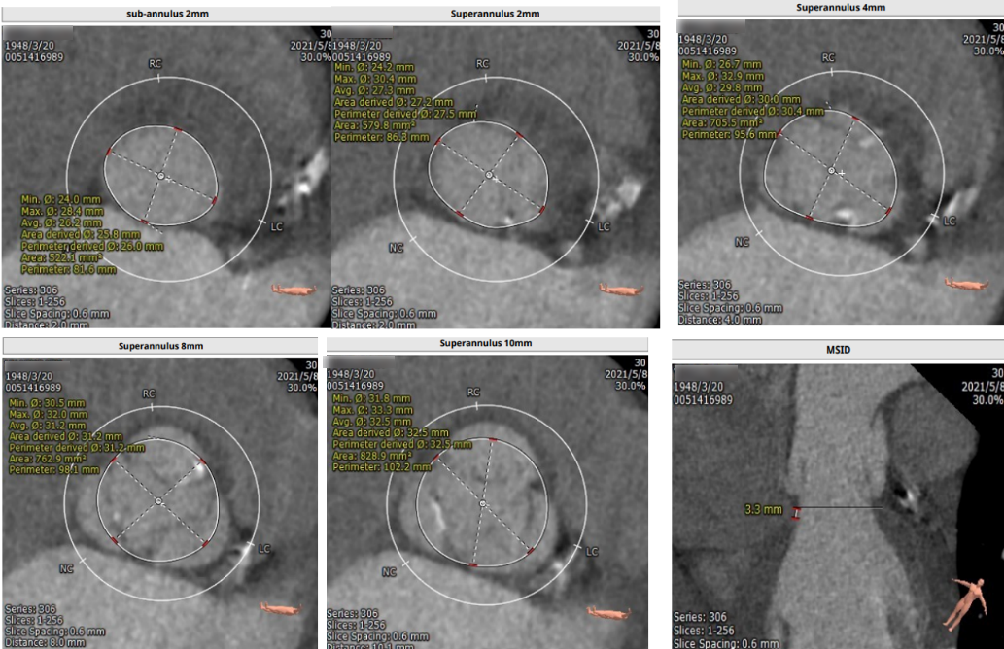Click the LC marker in sub-annulus 2mm panel
The height and width of the screenshot is (649, 1004).
click(276, 226)
